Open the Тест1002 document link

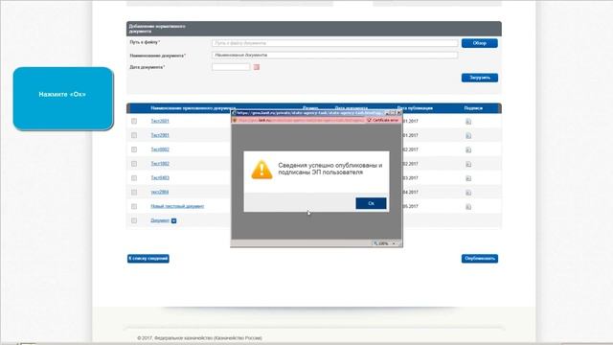(x=160, y=164)
